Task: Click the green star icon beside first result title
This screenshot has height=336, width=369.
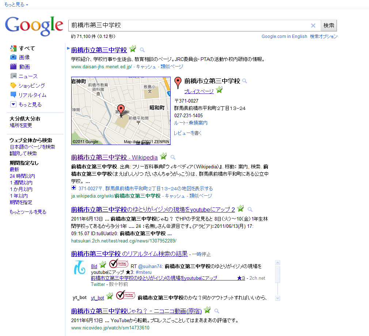Action: point(133,49)
